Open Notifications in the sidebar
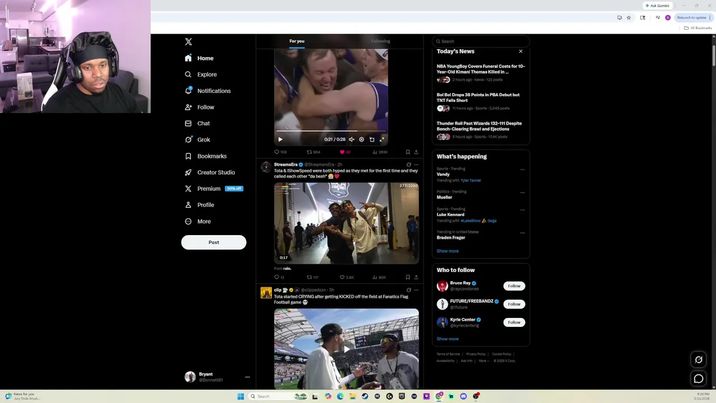This screenshot has height=403, width=716. click(208, 91)
